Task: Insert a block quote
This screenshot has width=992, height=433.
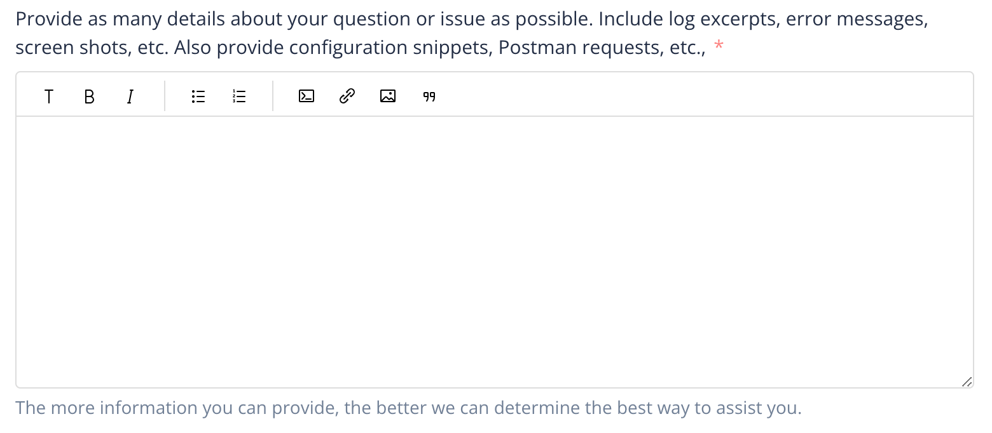Action: coord(429,97)
